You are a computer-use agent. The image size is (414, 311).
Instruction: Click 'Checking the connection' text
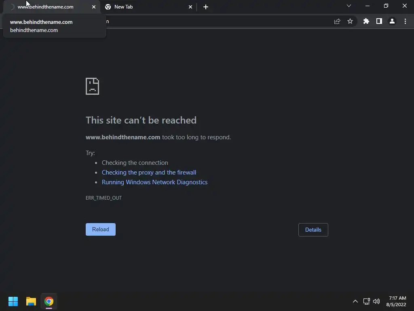pyautogui.click(x=135, y=163)
